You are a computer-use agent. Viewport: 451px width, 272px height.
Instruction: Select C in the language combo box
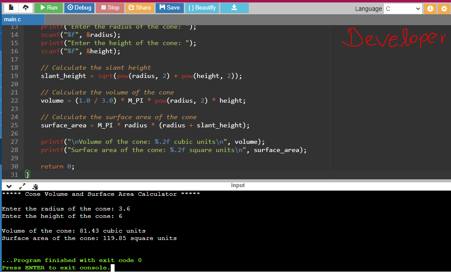pyautogui.click(x=403, y=8)
